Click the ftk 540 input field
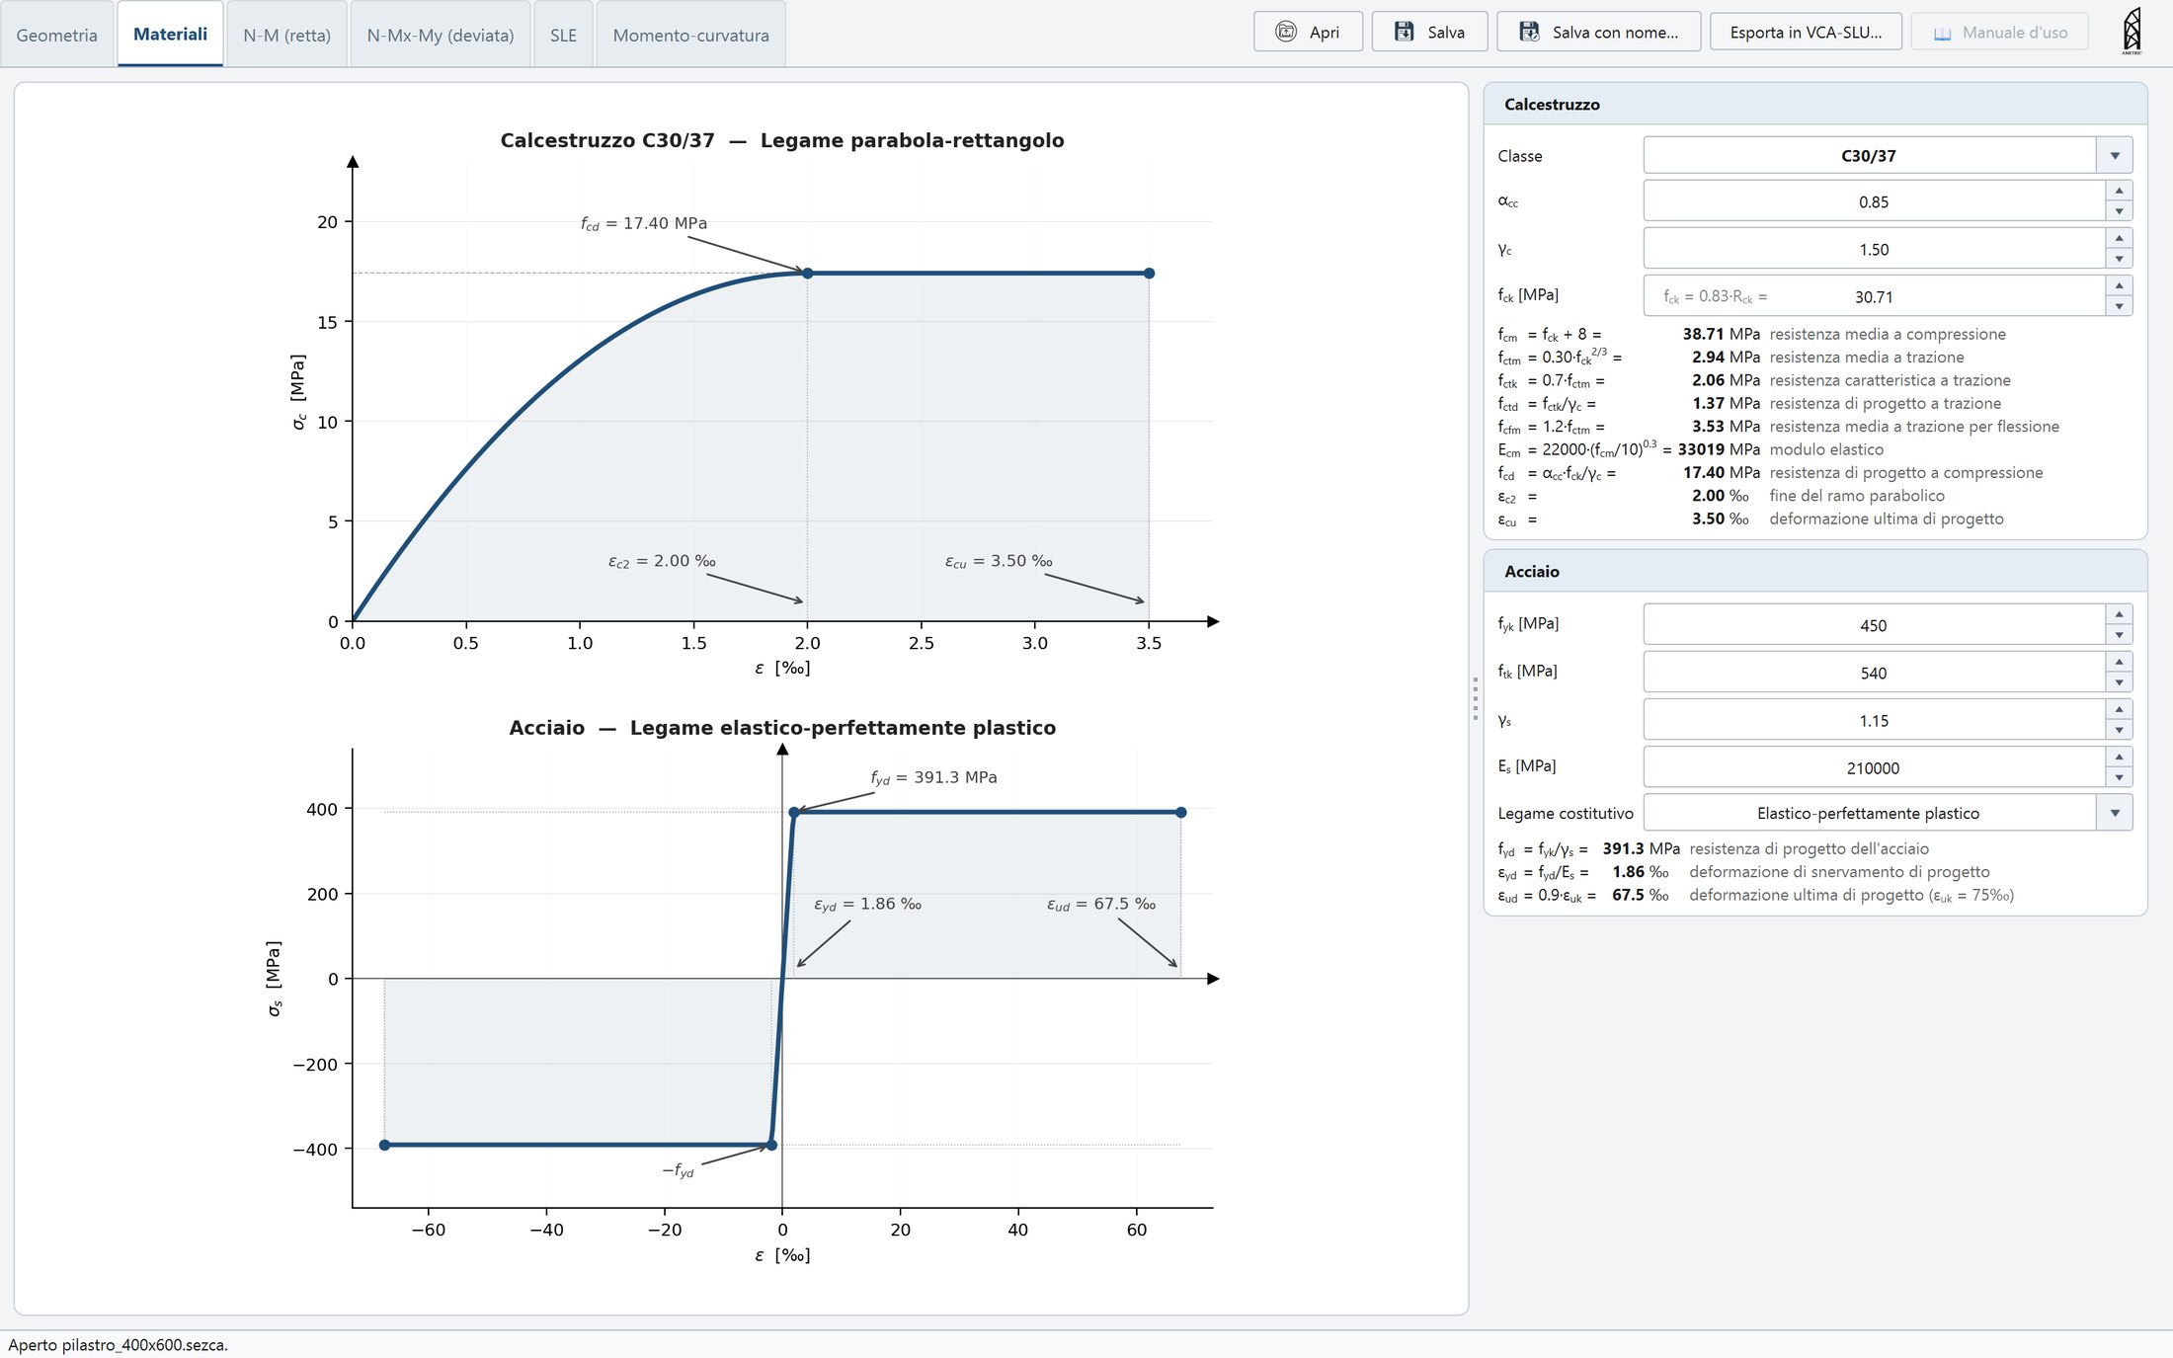 [1874, 673]
